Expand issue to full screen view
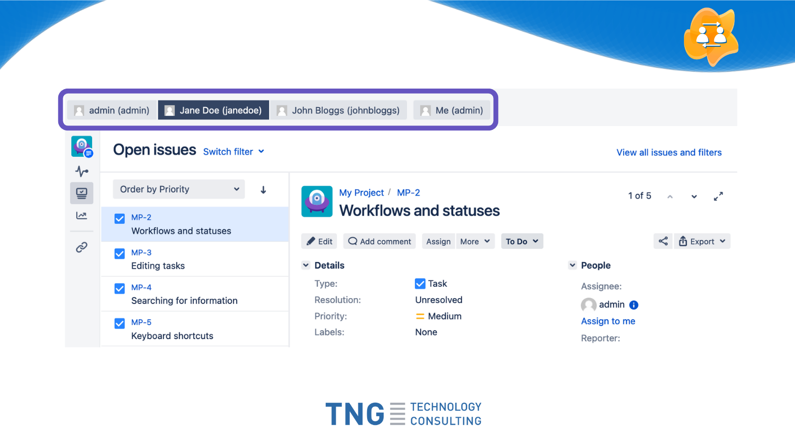This screenshot has width=795, height=446. click(718, 197)
